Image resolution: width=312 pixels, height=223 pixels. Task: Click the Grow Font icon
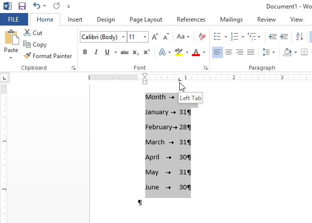click(155, 37)
